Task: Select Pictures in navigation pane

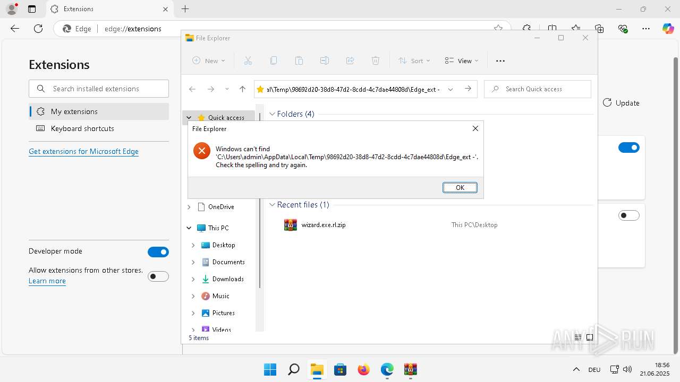Action: 223,313
